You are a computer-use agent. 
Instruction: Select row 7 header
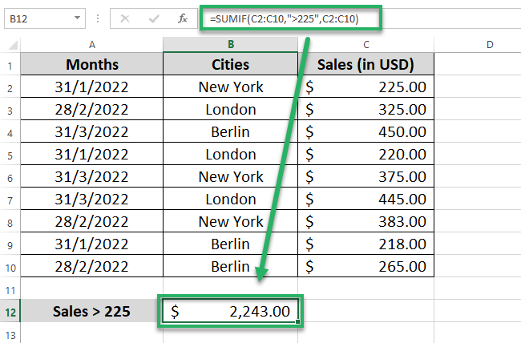pyautogui.click(x=10, y=200)
